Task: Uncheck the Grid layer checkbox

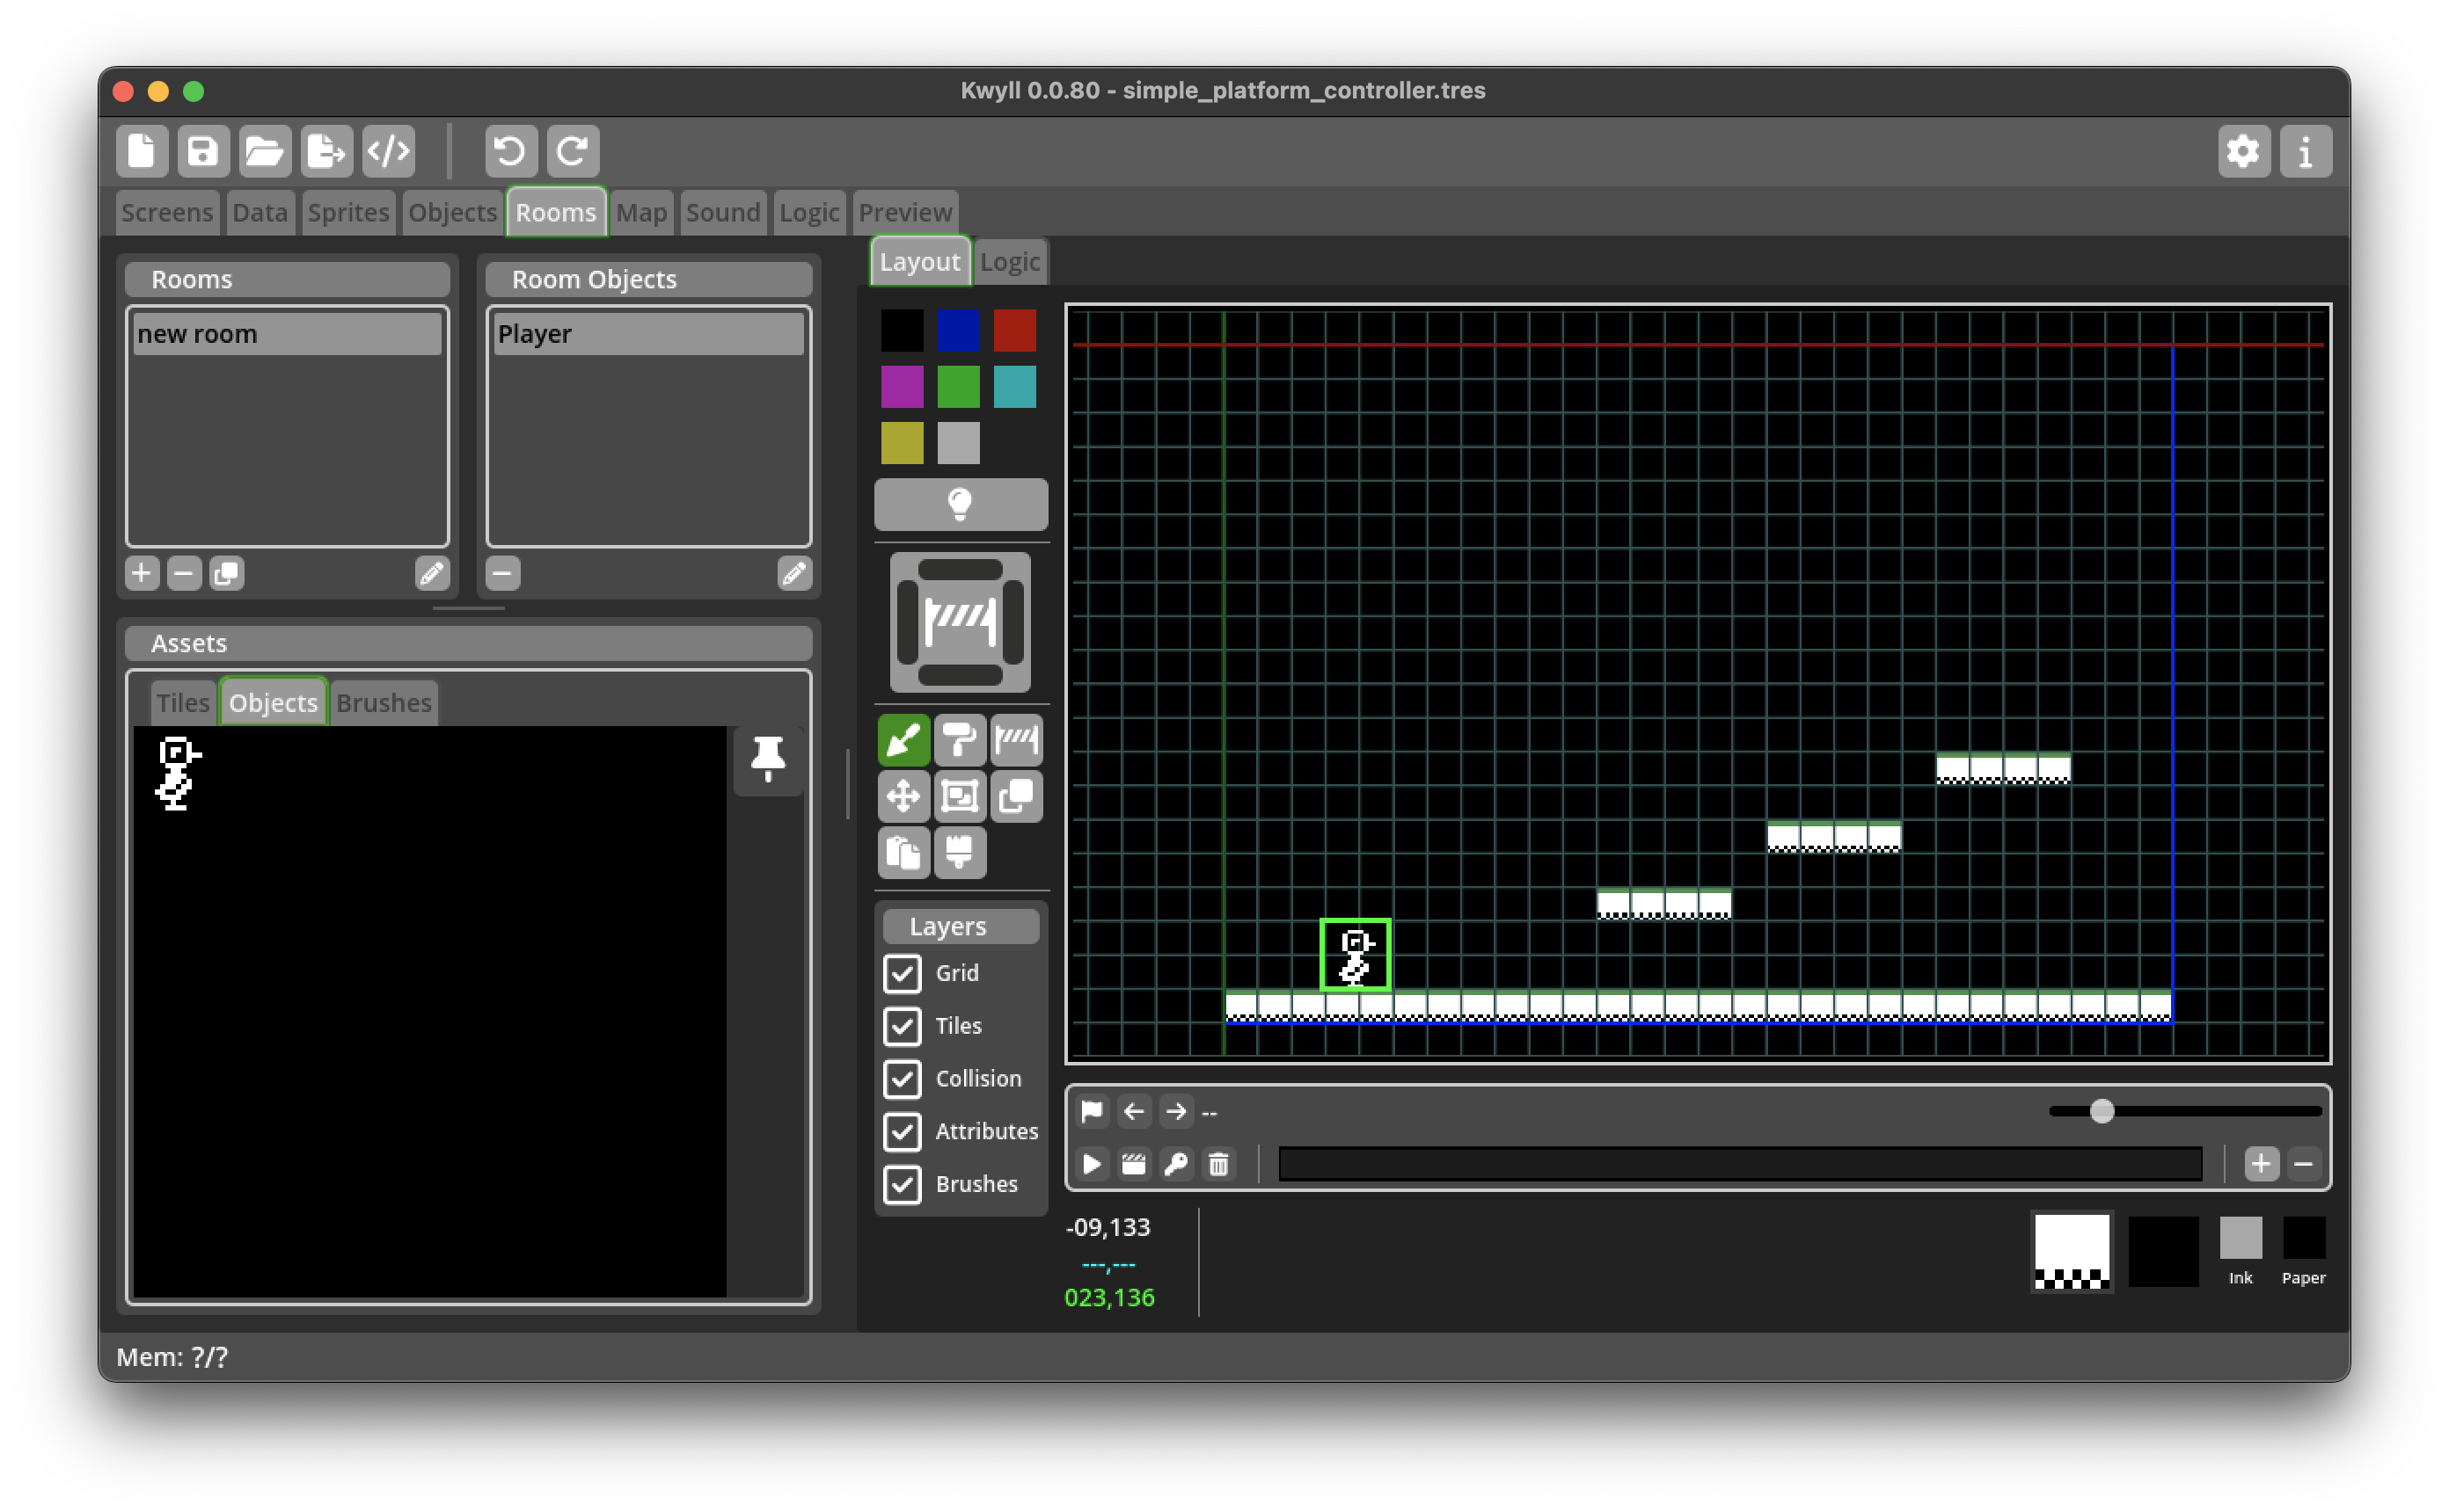Action: (x=903, y=973)
